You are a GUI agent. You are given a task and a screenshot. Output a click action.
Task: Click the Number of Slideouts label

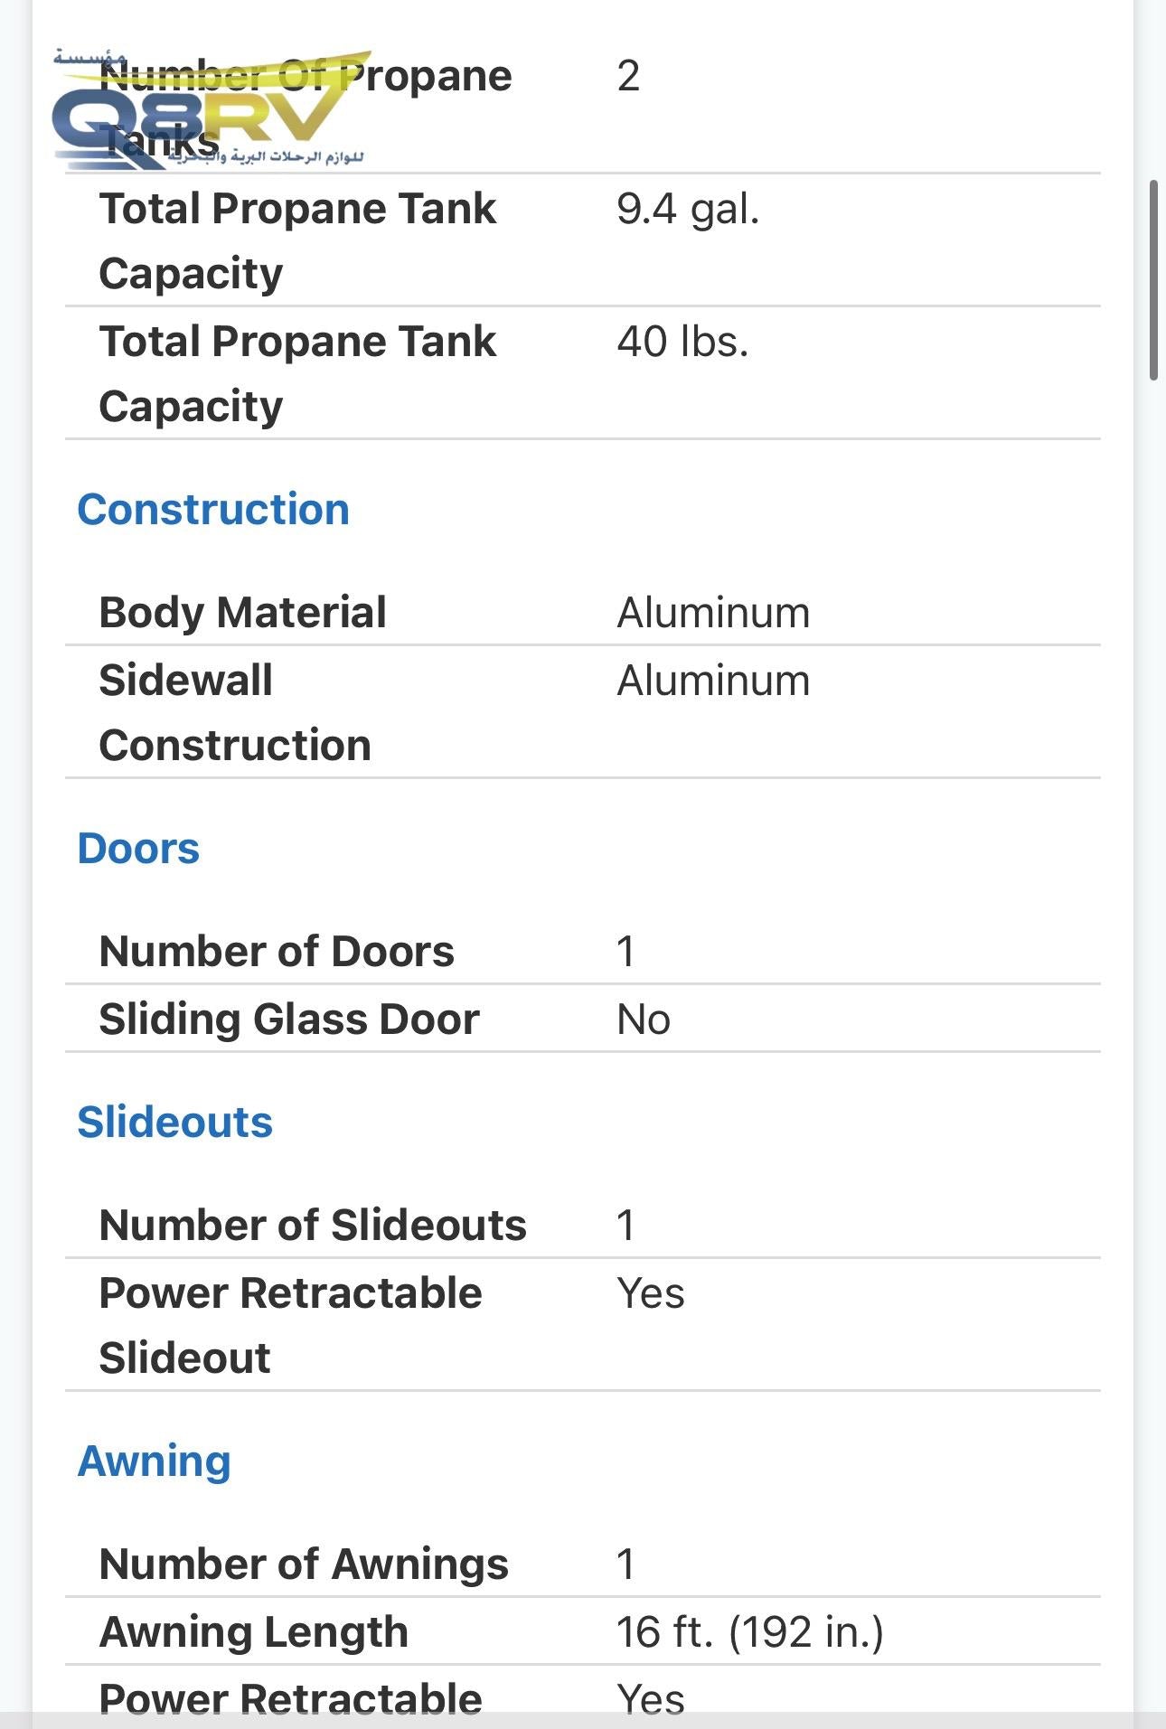(313, 1225)
